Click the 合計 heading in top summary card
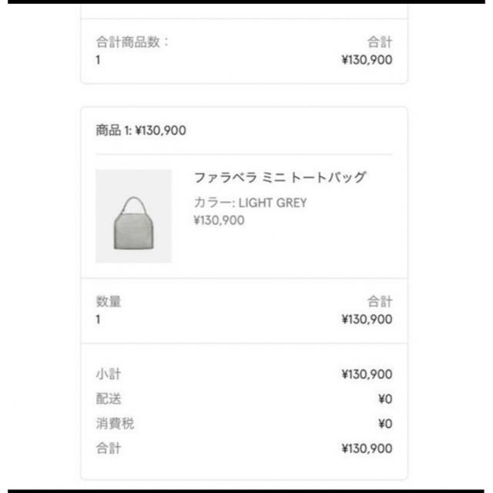Image resolution: width=493 pixels, height=493 pixels. click(x=380, y=42)
